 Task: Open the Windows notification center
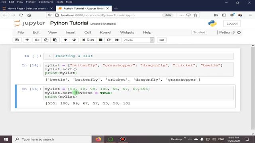click(x=247, y=139)
